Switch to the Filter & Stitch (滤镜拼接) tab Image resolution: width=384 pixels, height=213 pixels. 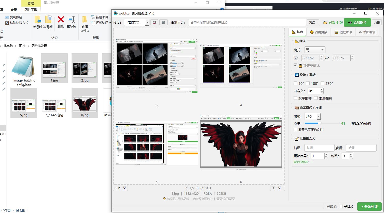(x=318, y=32)
